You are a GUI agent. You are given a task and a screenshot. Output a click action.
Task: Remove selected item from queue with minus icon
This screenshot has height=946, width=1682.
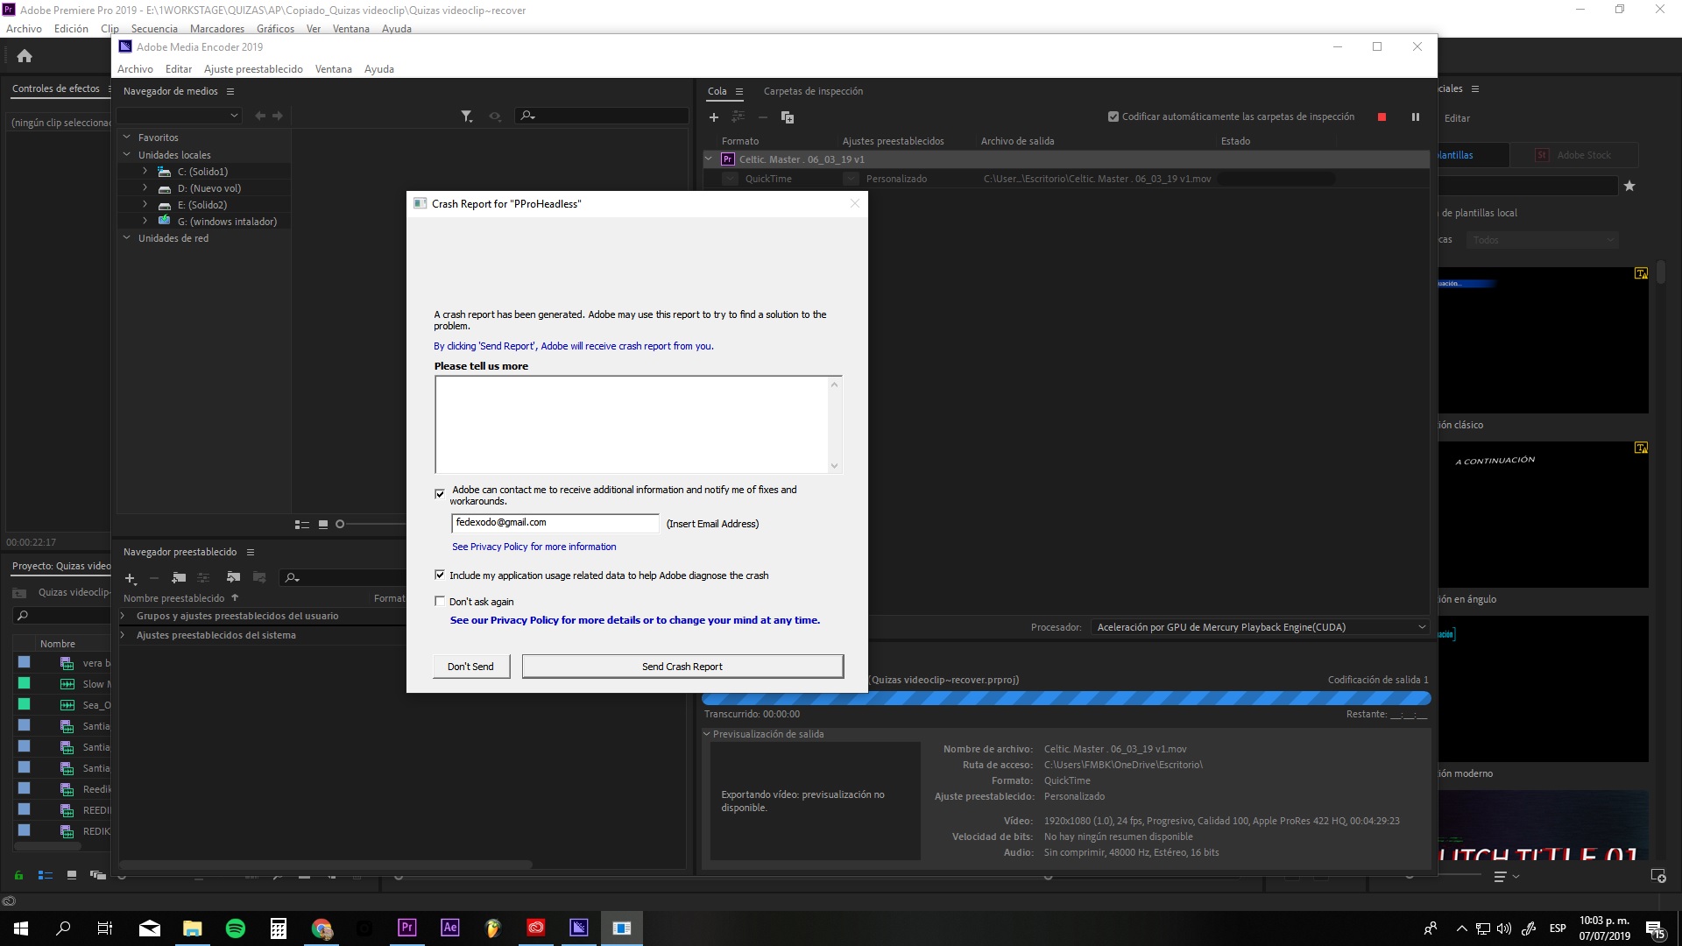(762, 116)
